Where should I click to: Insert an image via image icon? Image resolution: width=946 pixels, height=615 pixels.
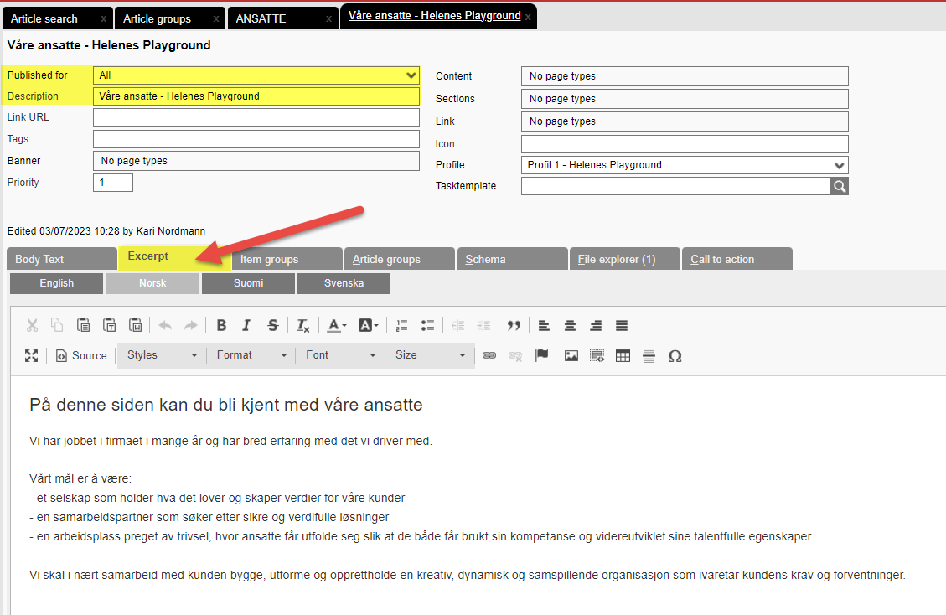coord(571,355)
